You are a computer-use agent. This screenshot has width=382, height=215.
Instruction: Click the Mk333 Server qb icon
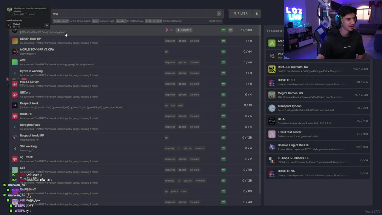click(15, 84)
